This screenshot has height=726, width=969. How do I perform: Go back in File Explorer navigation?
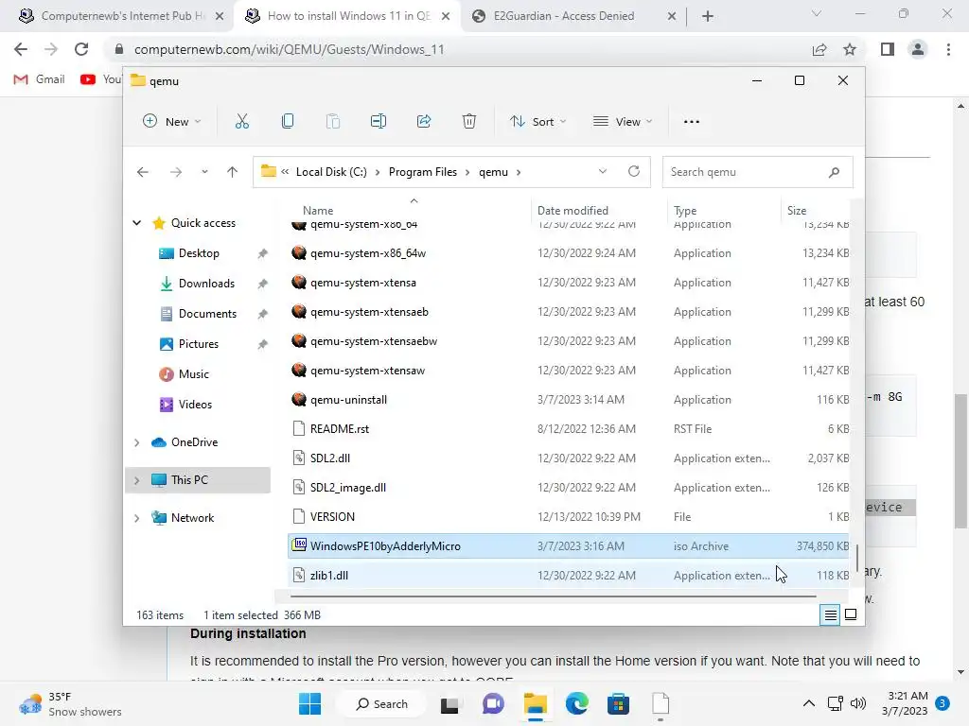pos(143,172)
